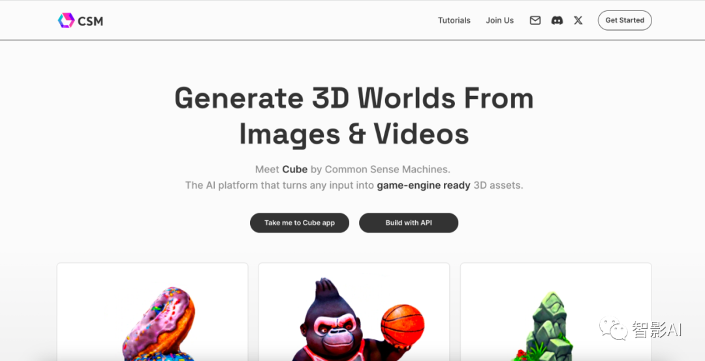Open the X (Twitter) icon link
The image size is (705, 361).
[x=578, y=20]
